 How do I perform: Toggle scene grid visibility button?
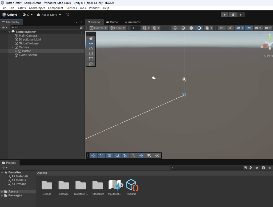click(x=144, y=28)
